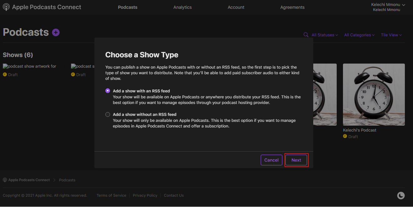The width and height of the screenshot is (413, 207).
Task: Go to the Podcasts tab
Action: 128,7
